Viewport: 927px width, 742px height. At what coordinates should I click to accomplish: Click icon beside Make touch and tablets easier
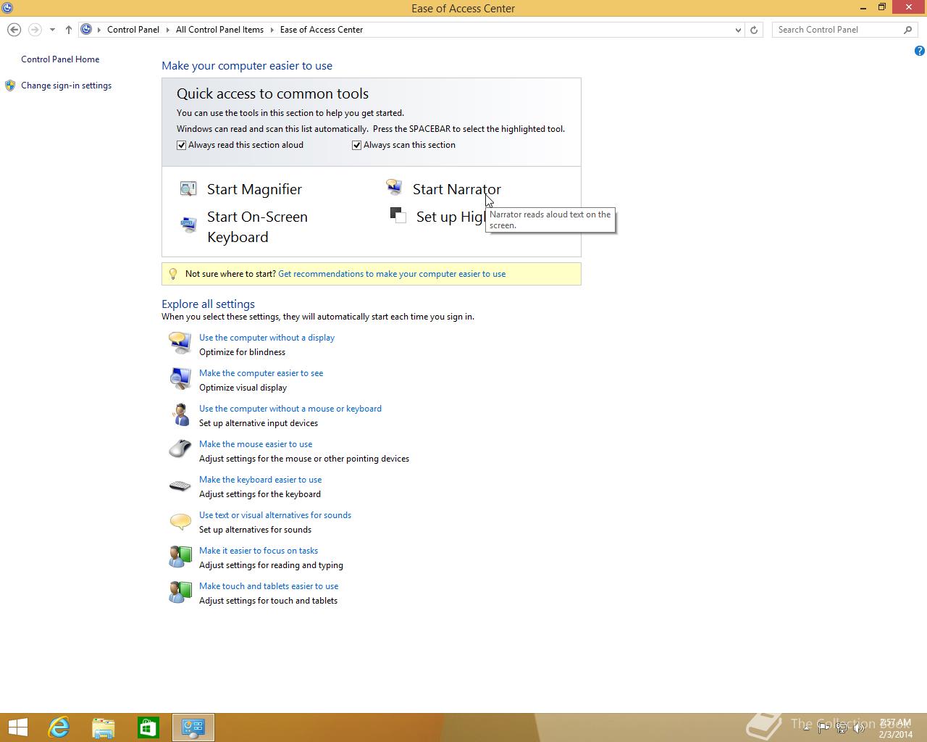click(x=180, y=592)
